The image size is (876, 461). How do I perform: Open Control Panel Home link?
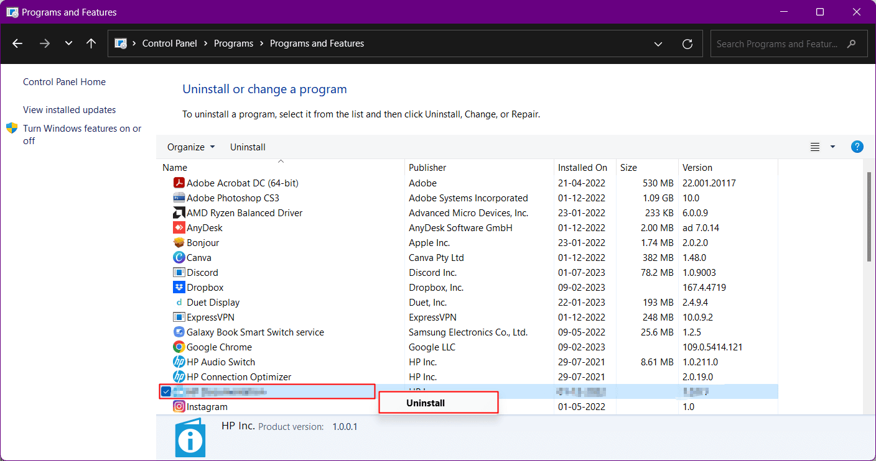coord(64,82)
